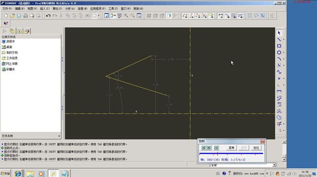
Task: Select the Arc sketch tool
Action: 279,59
